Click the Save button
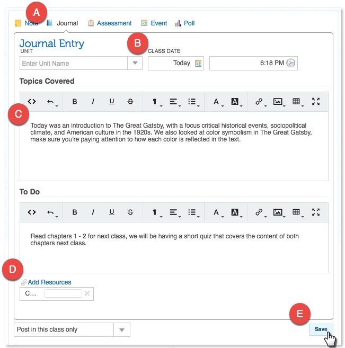This screenshot has width=345, height=348. (321, 329)
